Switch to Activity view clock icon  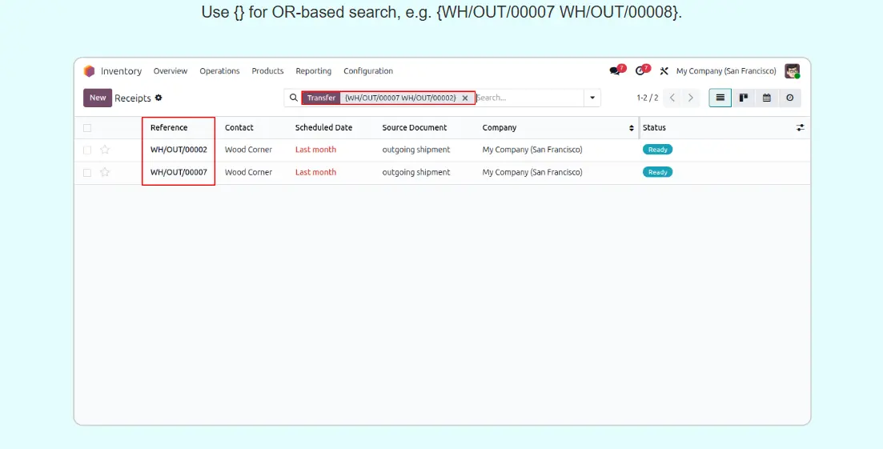(x=789, y=98)
